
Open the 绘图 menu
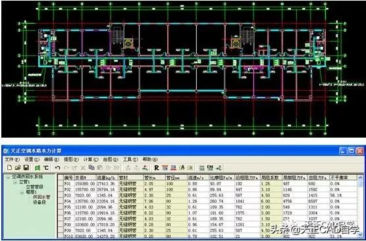tap(111, 159)
